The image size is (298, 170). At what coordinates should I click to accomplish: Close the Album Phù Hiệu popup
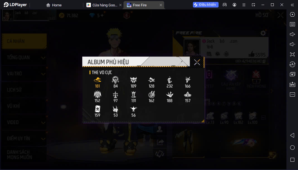197,62
